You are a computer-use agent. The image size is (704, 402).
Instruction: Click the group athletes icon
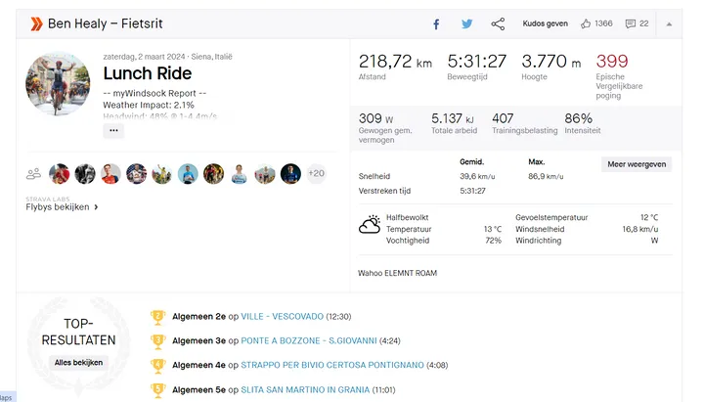click(x=33, y=173)
